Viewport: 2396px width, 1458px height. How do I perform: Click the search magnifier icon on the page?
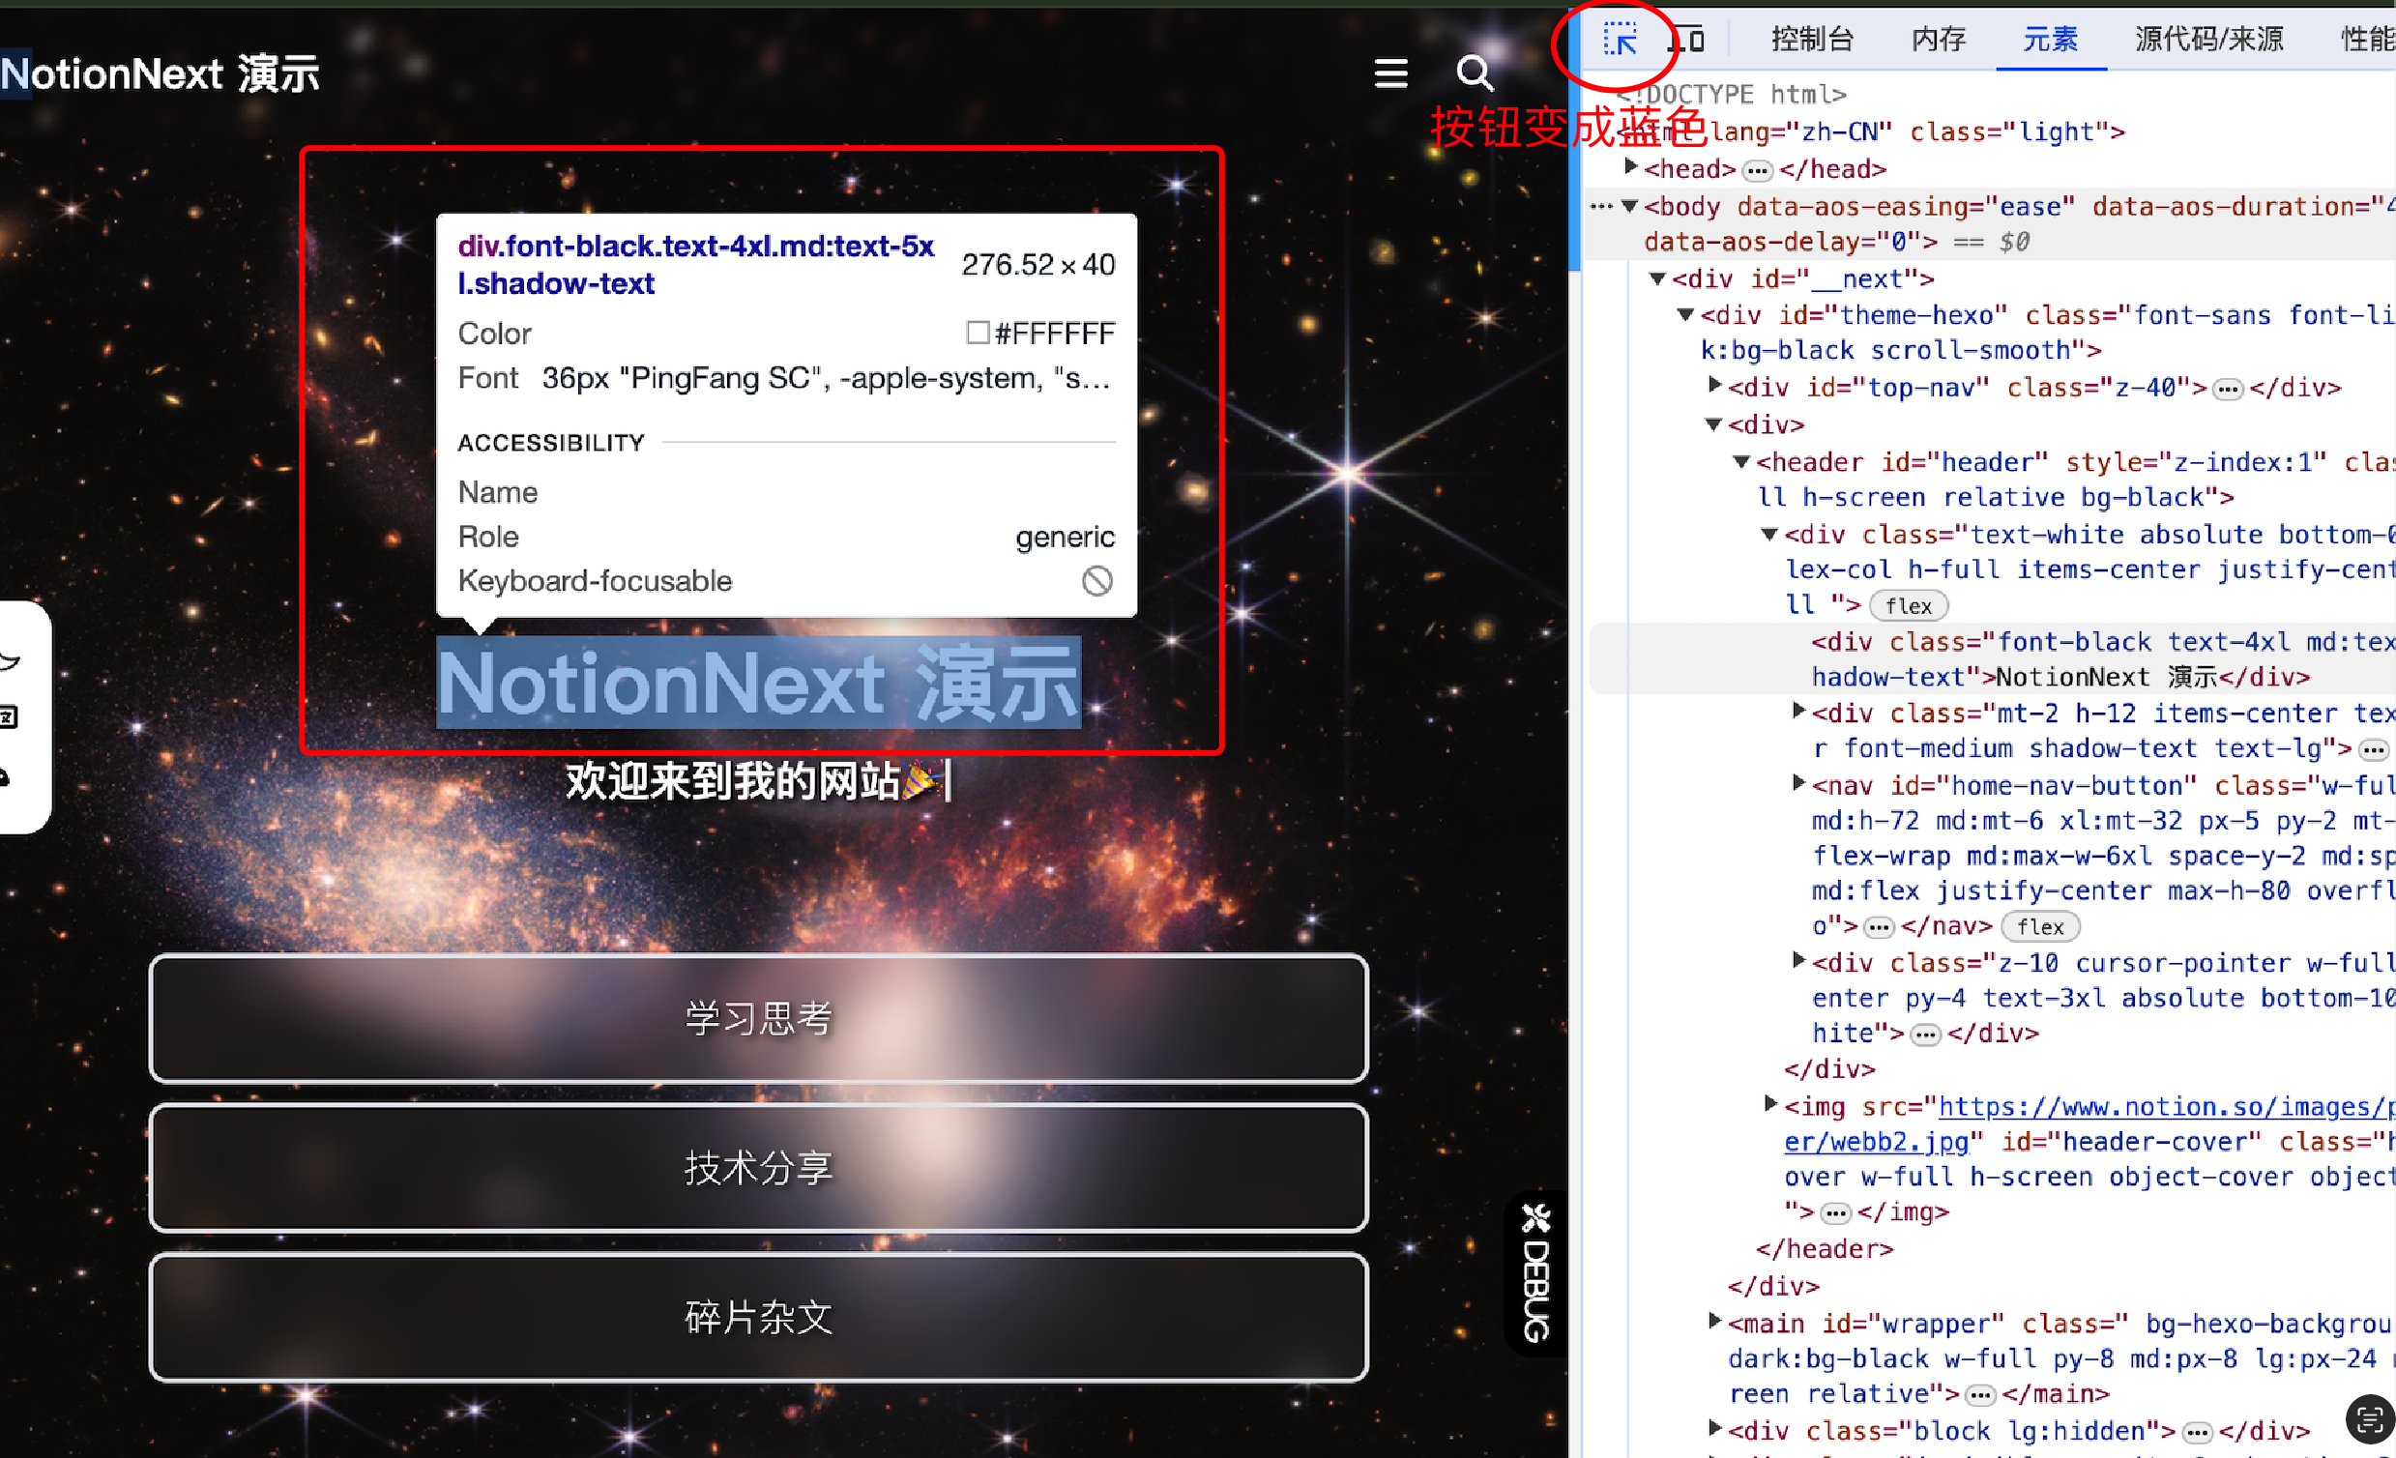pos(1475,73)
